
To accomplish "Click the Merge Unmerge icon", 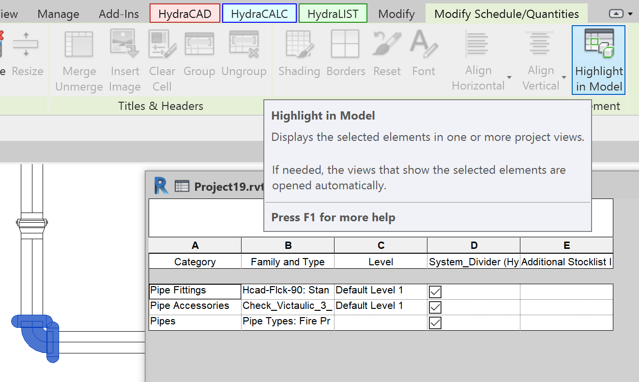I will [x=79, y=45].
